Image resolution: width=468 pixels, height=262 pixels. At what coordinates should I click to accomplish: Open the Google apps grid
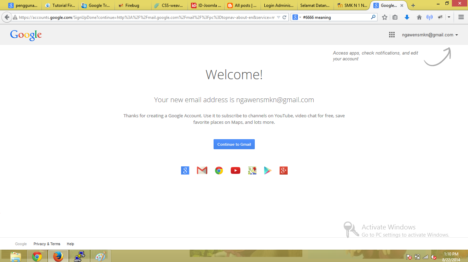click(x=392, y=35)
